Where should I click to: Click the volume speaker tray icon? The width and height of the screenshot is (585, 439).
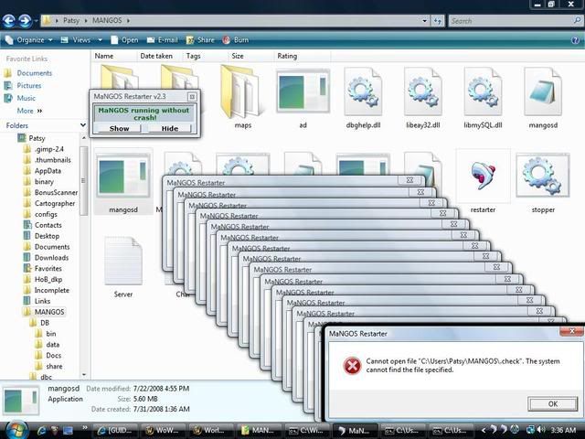point(541,430)
